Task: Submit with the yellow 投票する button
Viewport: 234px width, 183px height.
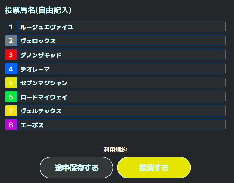Action: tap(154, 168)
